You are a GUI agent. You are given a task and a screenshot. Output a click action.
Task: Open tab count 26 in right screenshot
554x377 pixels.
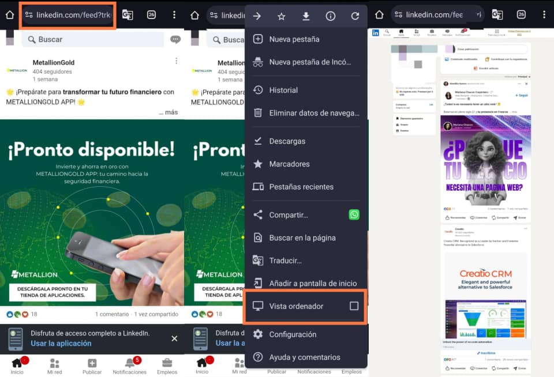click(521, 15)
